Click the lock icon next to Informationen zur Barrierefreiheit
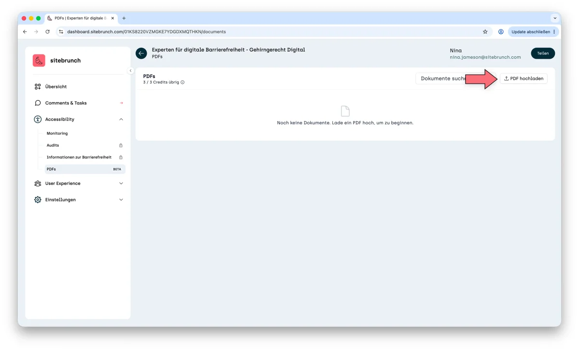 pos(121,157)
